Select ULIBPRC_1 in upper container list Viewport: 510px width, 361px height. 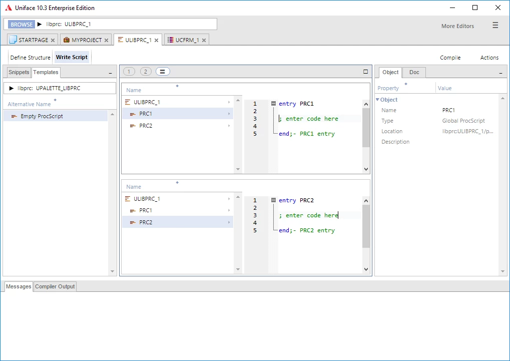coord(178,102)
